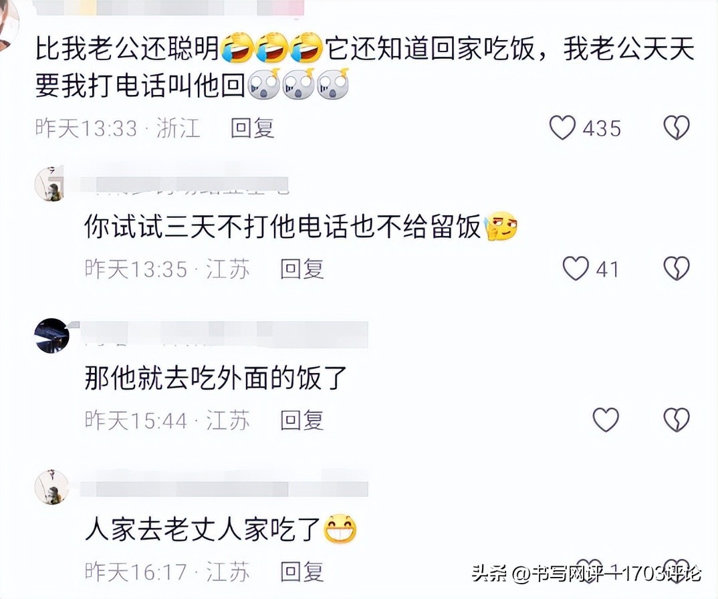Open avatar of the 16:17 commenter

point(51,487)
